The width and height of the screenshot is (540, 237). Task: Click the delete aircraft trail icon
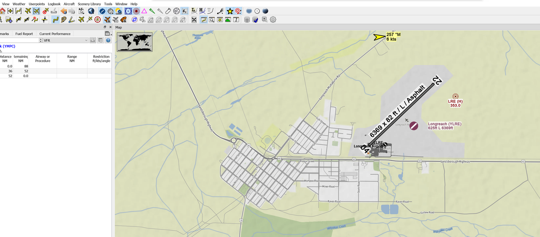(45, 11)
